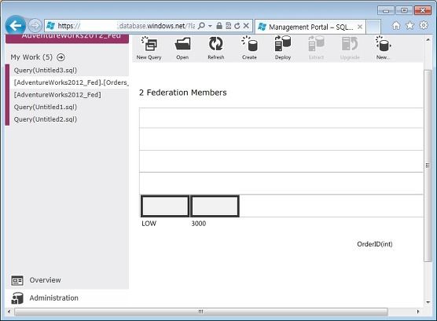Refresh the portal view
437x321 pixels.
[x=215, y=48]
